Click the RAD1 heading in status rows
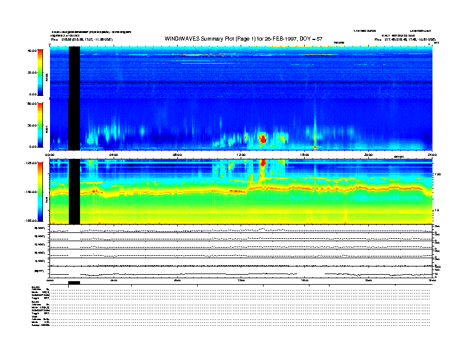Image resolution: width=466 pixels, height=360 pixels. tap(35, 302)
